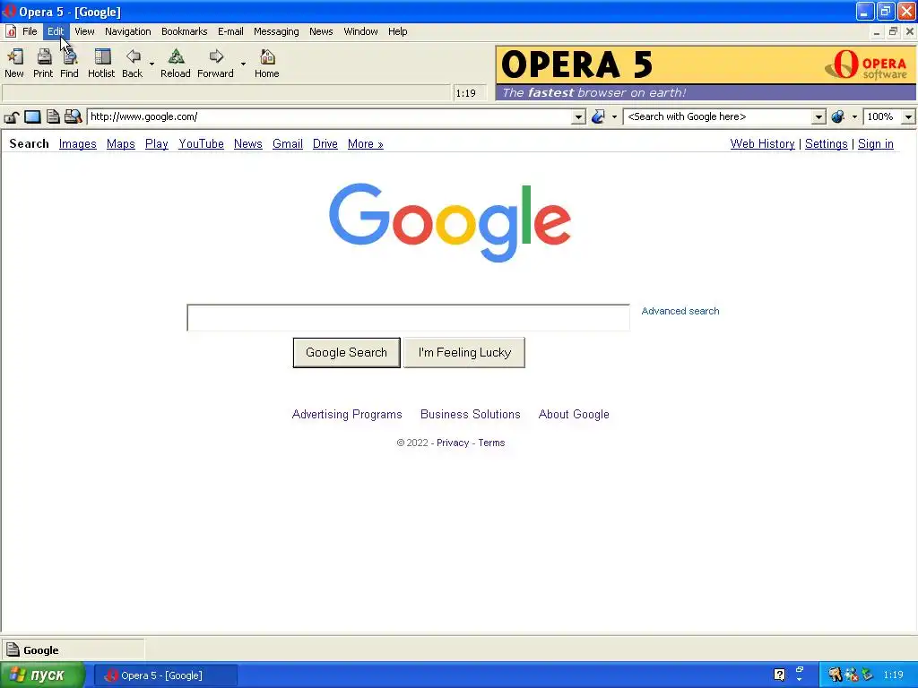Toggle image loading icon beside padlock

click(x=32, y=117)
